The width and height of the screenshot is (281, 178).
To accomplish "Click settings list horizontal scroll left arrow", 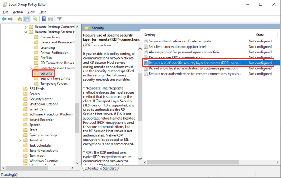I will (x=145, y=162).
